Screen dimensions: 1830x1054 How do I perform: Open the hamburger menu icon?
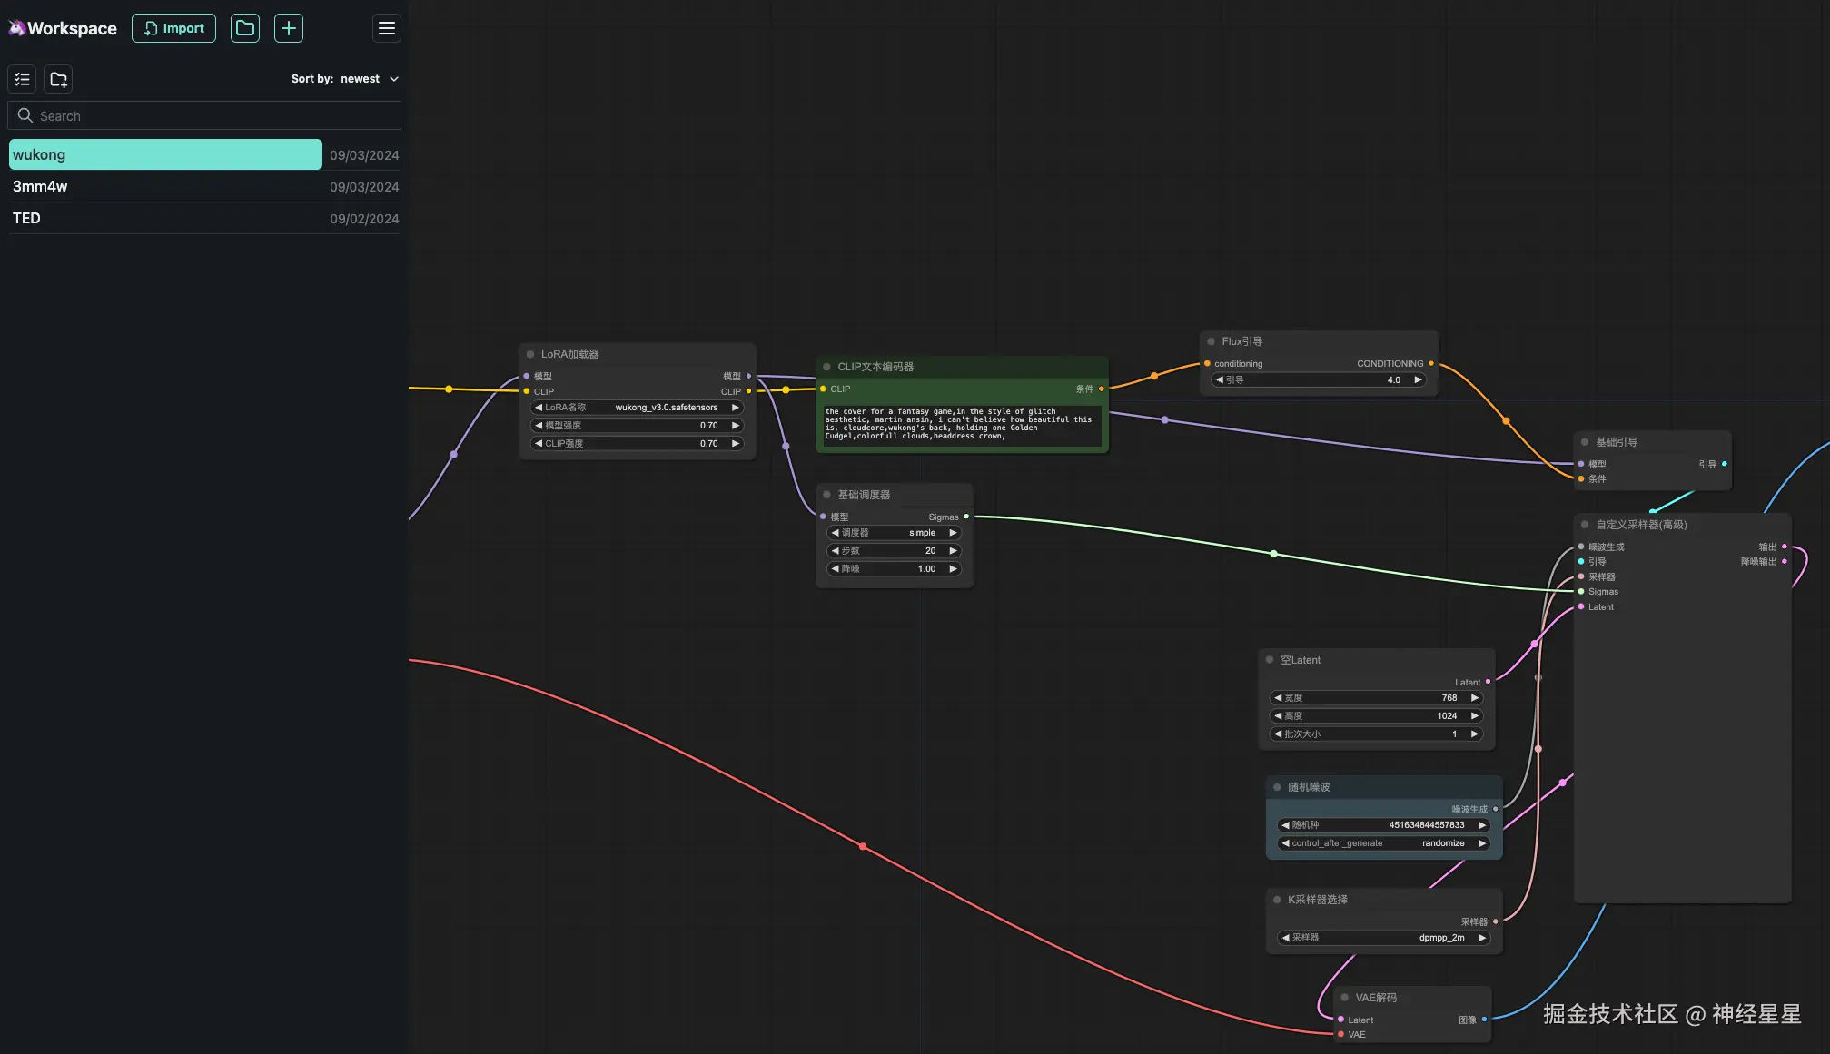pyautogui.click(x=386, y=28)
